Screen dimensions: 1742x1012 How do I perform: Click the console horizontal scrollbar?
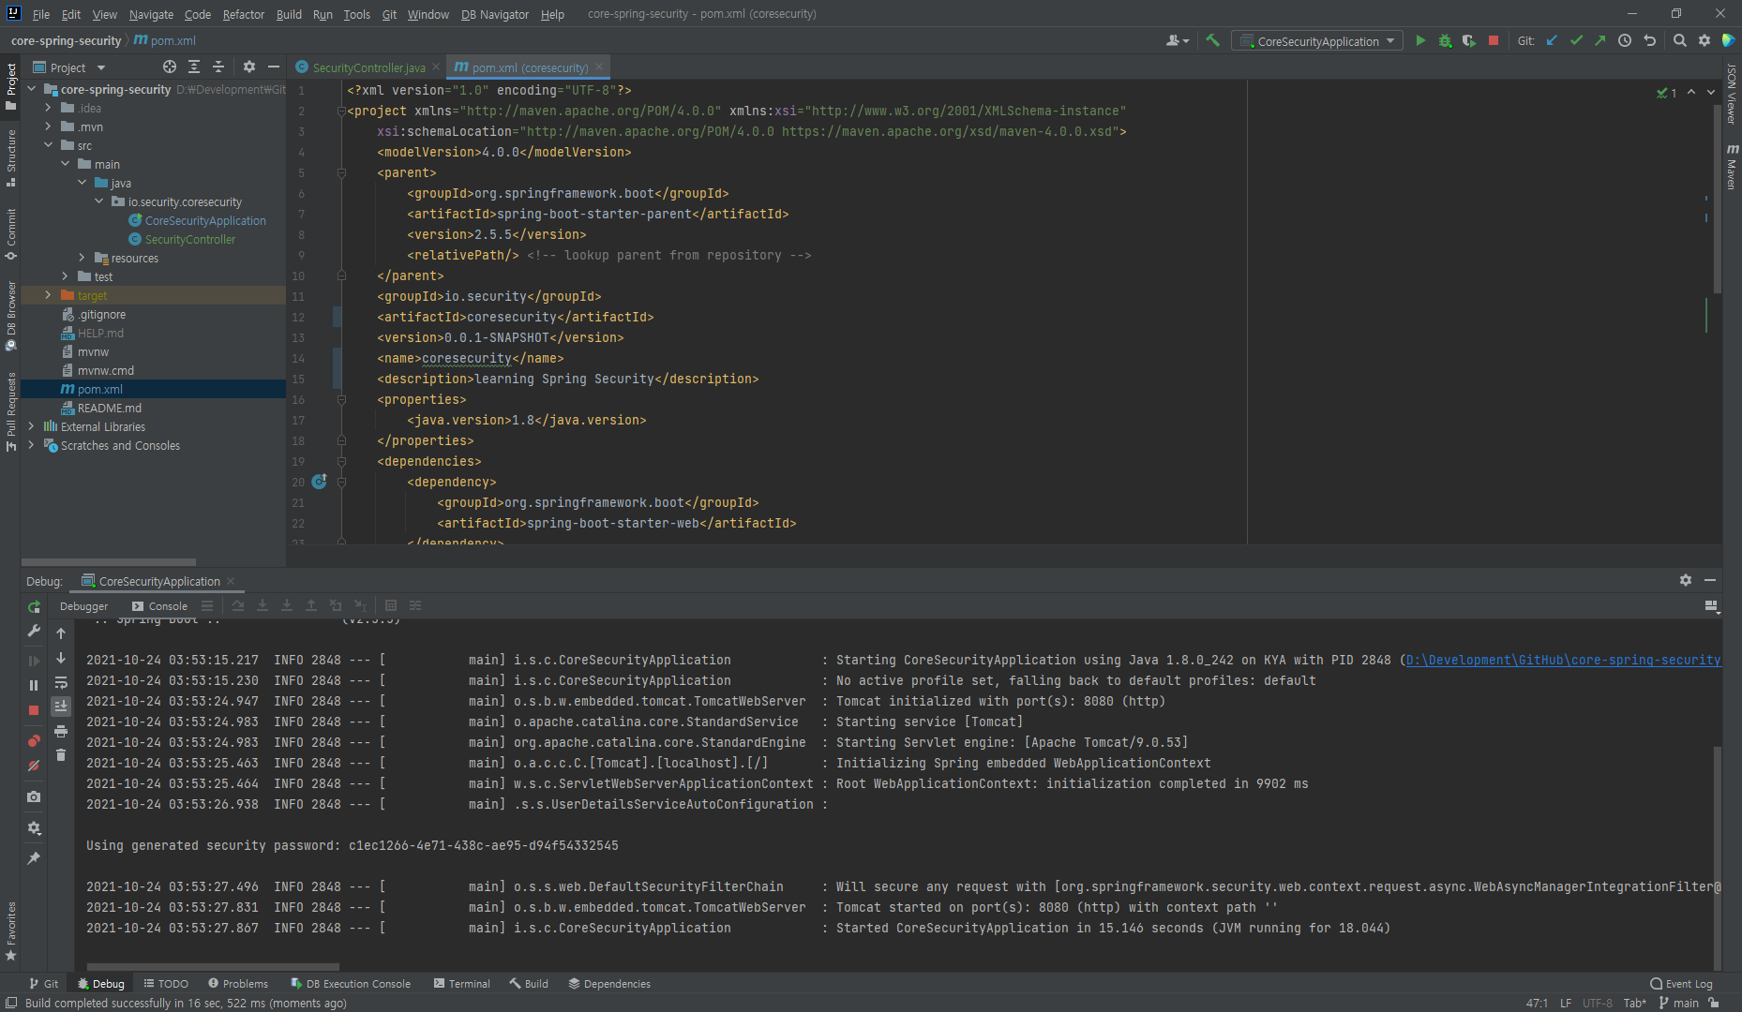[213, 966]
